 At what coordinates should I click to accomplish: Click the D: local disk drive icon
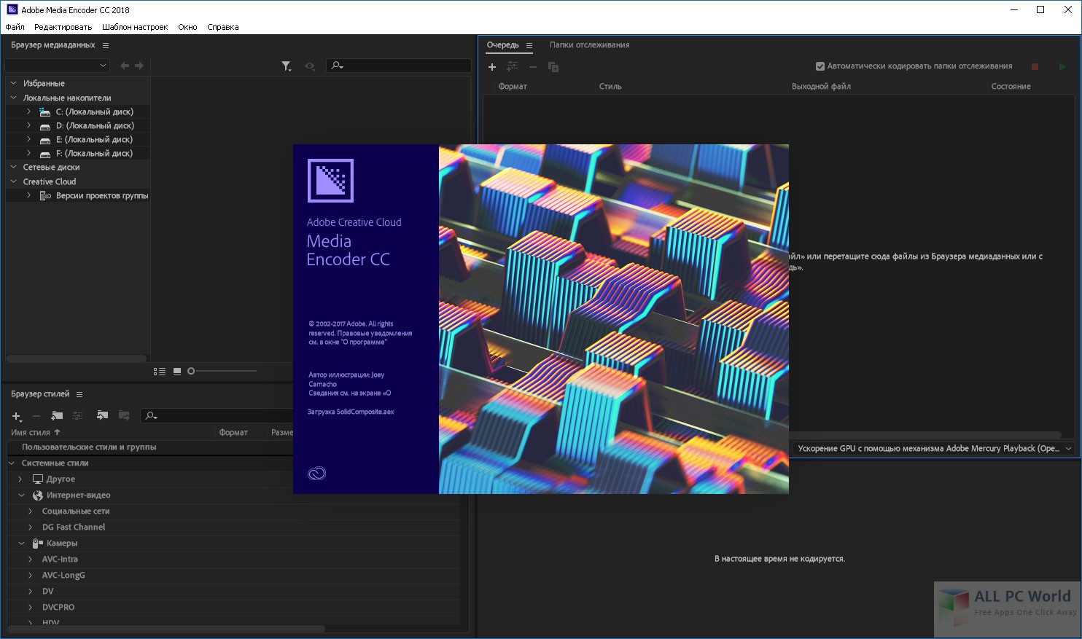point(44,126)
